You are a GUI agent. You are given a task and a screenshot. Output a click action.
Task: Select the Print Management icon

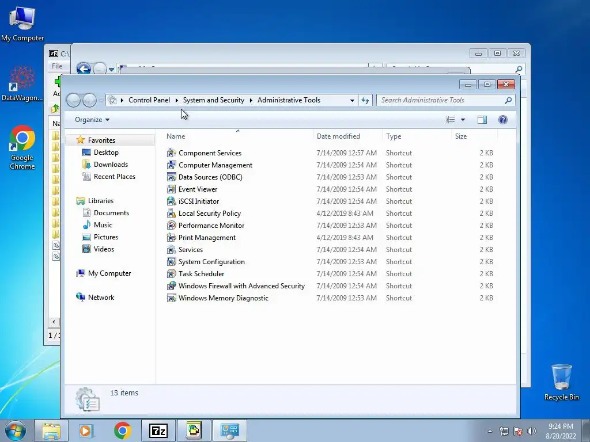point(171,238)
